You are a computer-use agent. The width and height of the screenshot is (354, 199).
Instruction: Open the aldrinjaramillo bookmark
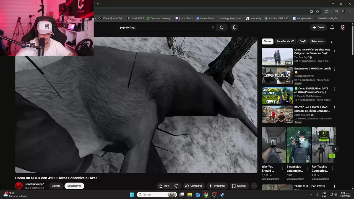(x=302, y=19)
